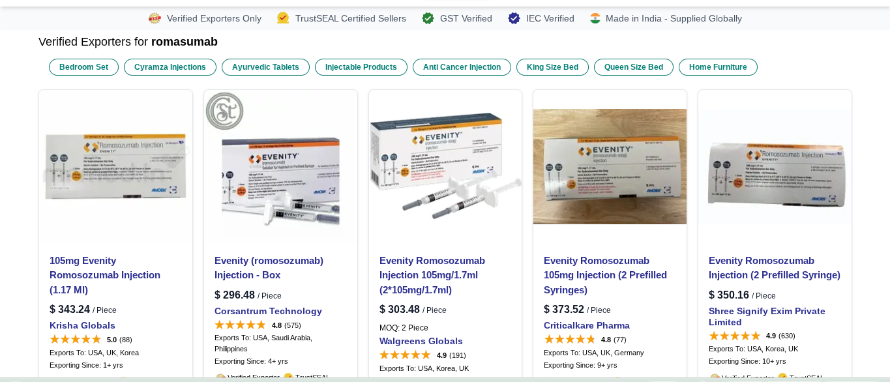Visit Shree Signify Exim Private Limited
Image resolution: width=890 pixels, height=382 pixels.
(767, 316)
